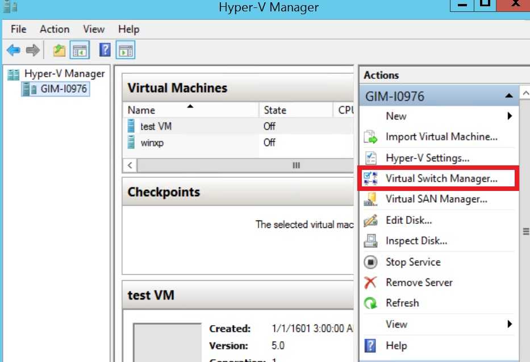Open Virtual Switch Manager
This screenshot has width=530, height=362.
[441, 178]
